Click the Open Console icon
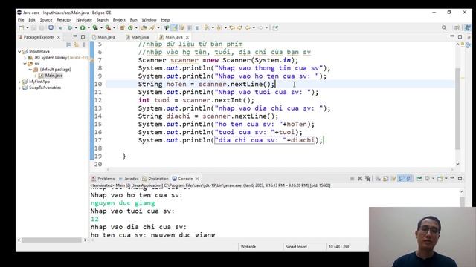This screenshot has width=476, height=267. click(440, 179)
